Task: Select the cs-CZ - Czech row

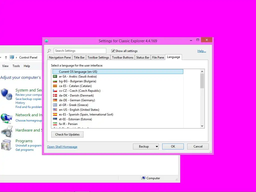Action: pyautogui.click(x=118, y=90)
